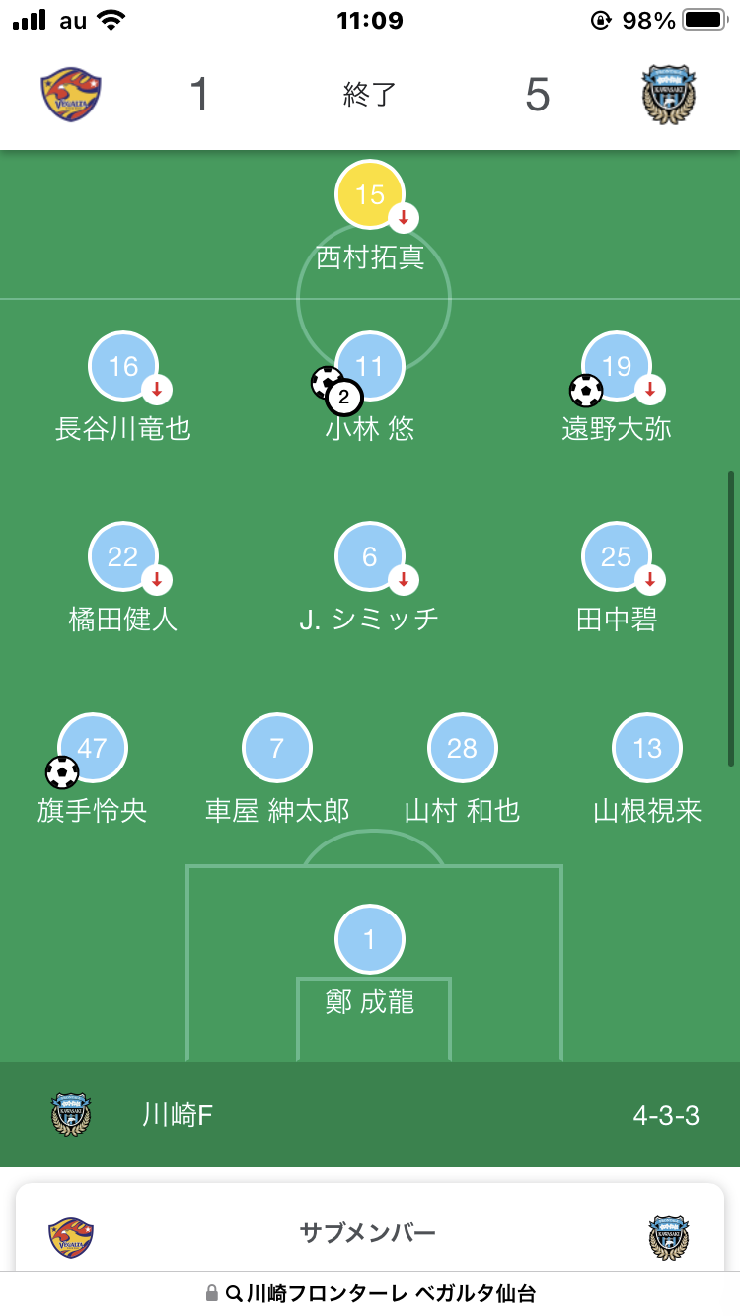Tap the 川崎F team name bar
The image size is (740, 1316).
370,1116
